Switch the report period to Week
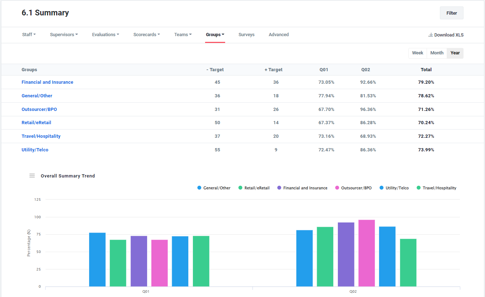The width and height of the screenshot is (485, 297). point(417,53)
